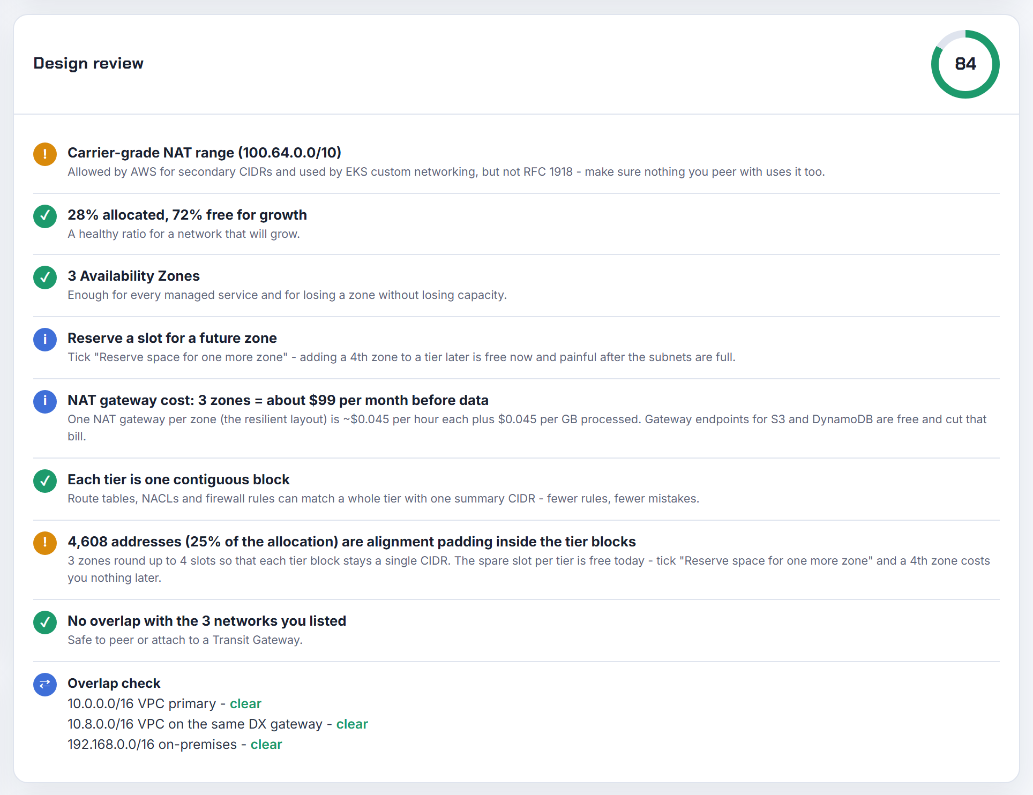This screenshot has width=1033, height=795.
Task: Click the 3 Availability Zones title
Action: tap(134, 276)
